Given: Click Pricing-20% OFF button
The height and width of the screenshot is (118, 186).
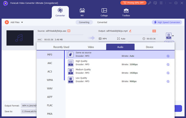Looking at the screenshot, I should tap(133, 3).
